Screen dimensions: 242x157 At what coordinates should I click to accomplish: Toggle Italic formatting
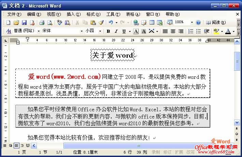[x=116, y=31]
